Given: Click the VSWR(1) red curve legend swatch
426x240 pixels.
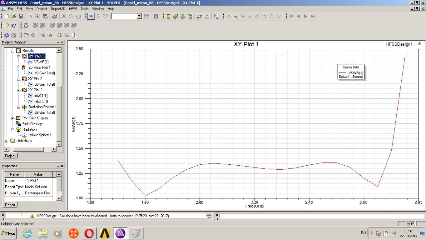Looking at the screenshot, I should point(342,73).
